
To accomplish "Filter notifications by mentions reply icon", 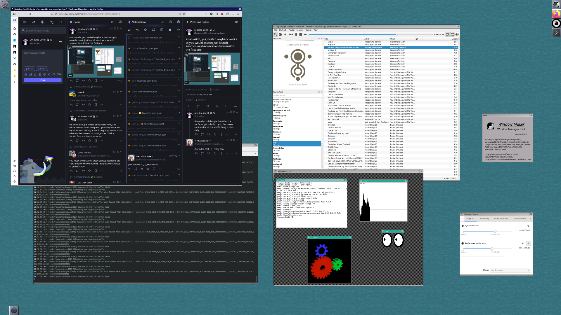I will point(137,30).
